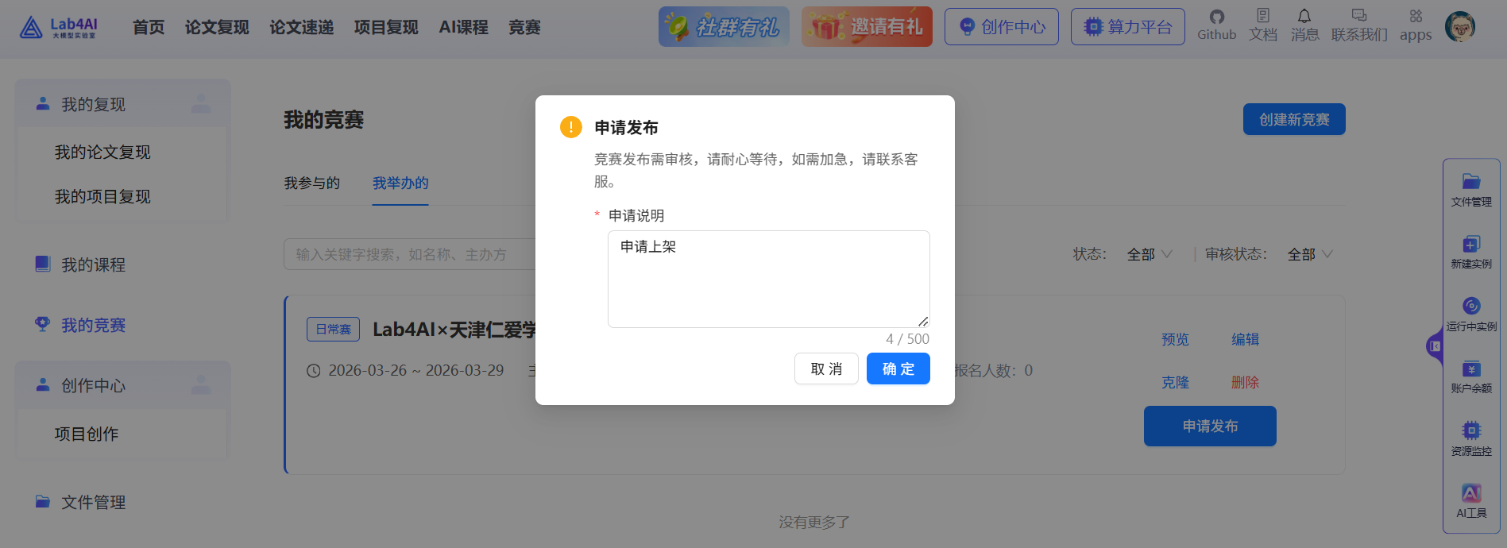This screenshot has height=548, width=1507.
Task: Go to 首页 in the top nav
Action: pyautogui.click(x=149, y=27)
